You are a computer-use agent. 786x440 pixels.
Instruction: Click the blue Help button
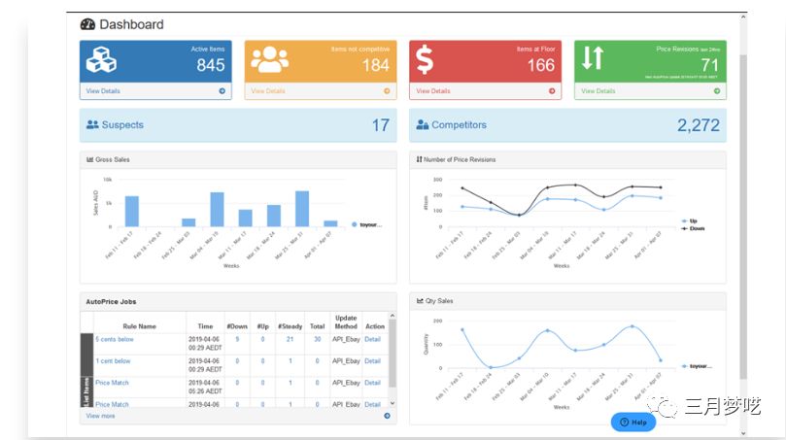click(x=632, y=423)
